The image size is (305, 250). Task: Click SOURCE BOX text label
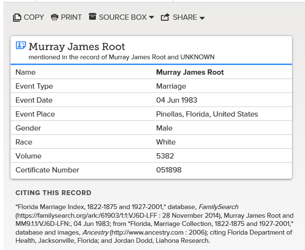(123, 17)
